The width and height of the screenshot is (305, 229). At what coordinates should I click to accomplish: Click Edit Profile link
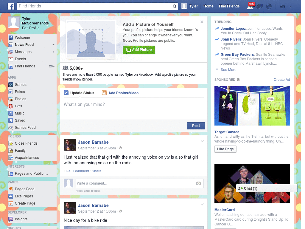(x=31, y=28)
